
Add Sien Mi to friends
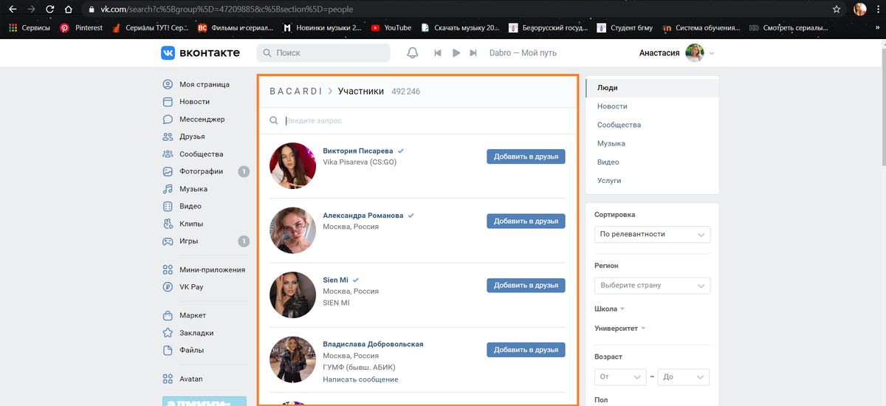[526, 285]
